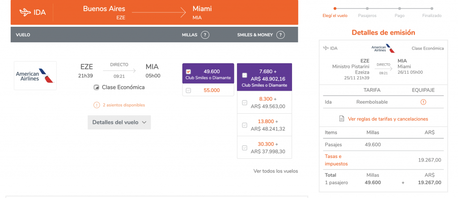Image resolution: width=458 pixels, height=198 pixels.
Task: Click the '26/11 05h00' arrival date in details
Action: pos(410,72)
